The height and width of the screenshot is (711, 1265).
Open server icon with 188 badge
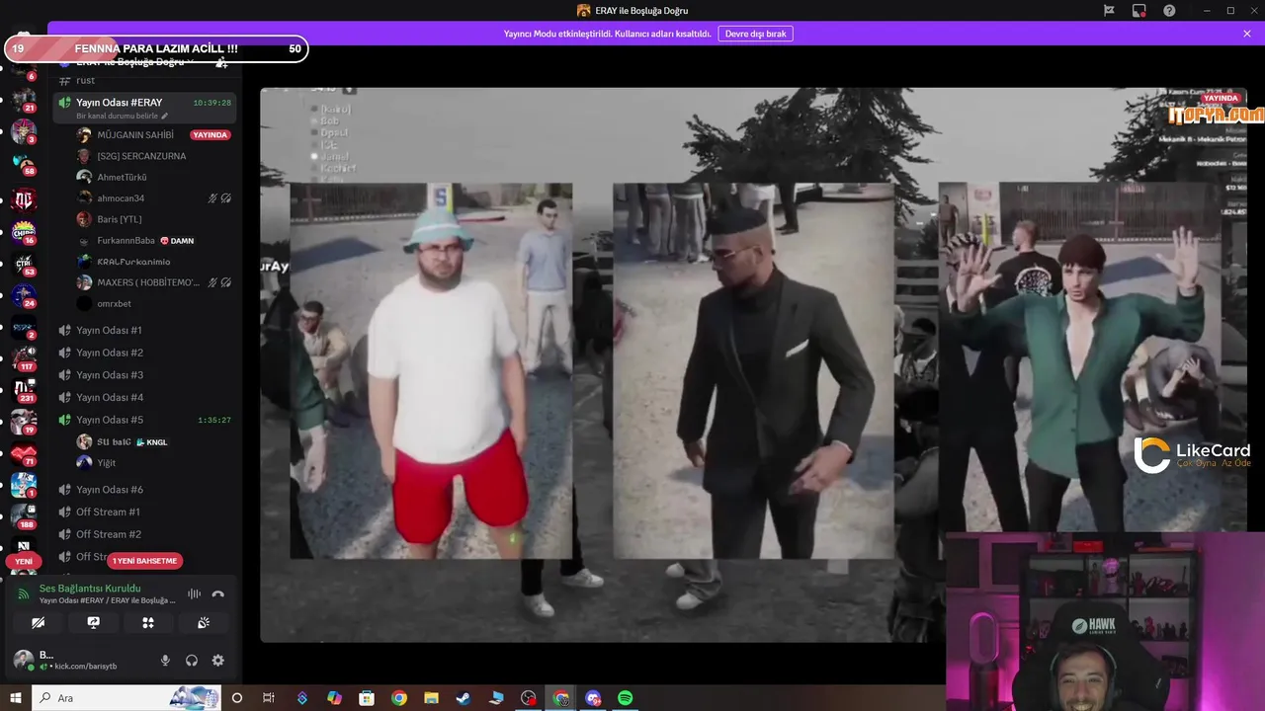click(x=23, y=516)
